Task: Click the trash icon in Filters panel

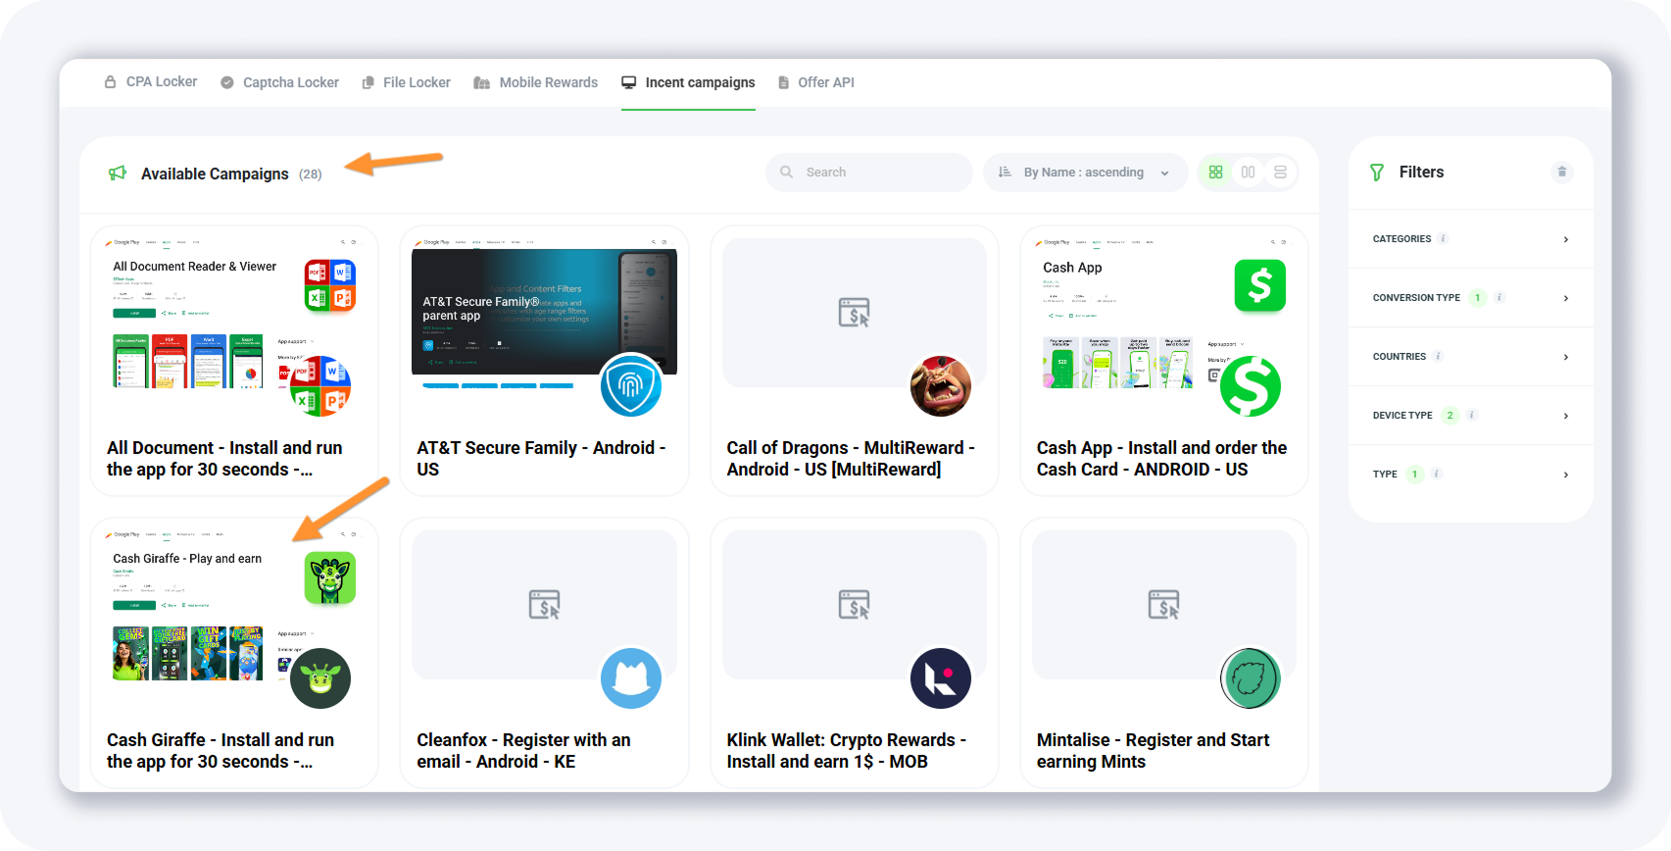Action: point(1561,172)
